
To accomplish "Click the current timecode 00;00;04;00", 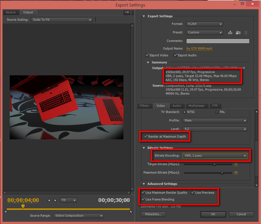I will click(23, 200).
